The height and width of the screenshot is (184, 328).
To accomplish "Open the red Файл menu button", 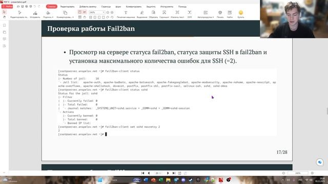I will coord(7,7).
